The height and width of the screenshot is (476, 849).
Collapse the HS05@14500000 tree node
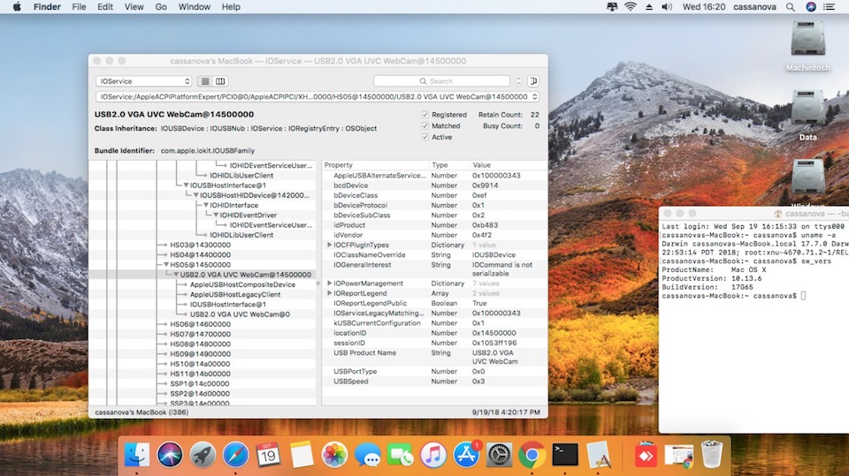165,265
